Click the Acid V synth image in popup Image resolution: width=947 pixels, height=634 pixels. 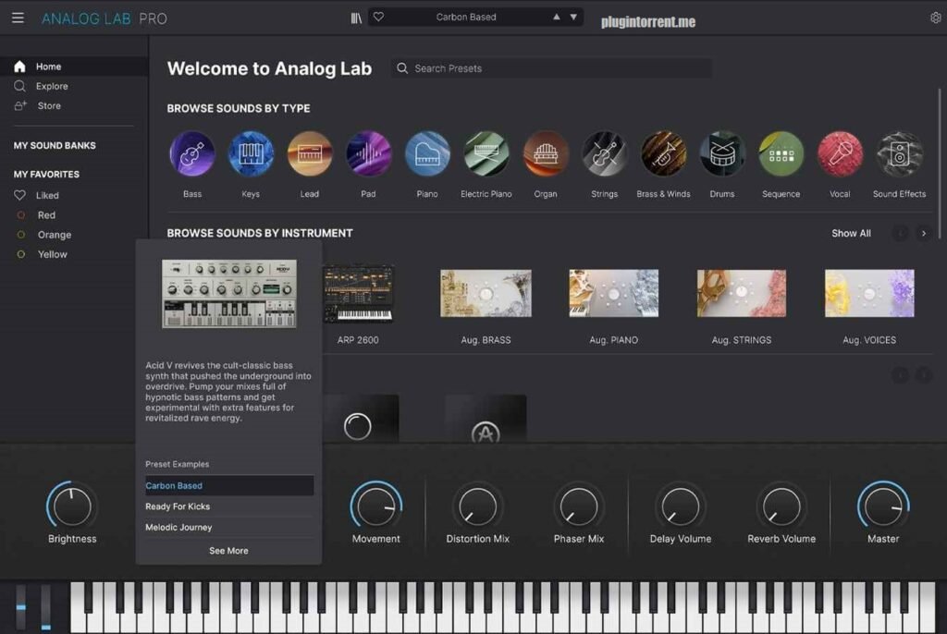(229, 294)
